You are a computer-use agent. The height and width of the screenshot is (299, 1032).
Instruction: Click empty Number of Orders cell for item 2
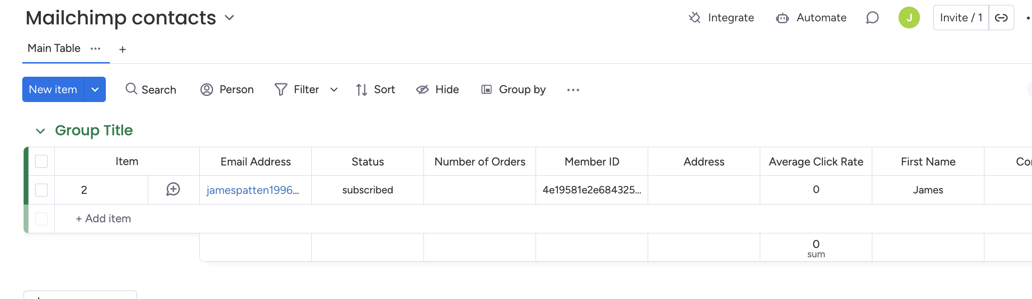[x=480, y=190]
